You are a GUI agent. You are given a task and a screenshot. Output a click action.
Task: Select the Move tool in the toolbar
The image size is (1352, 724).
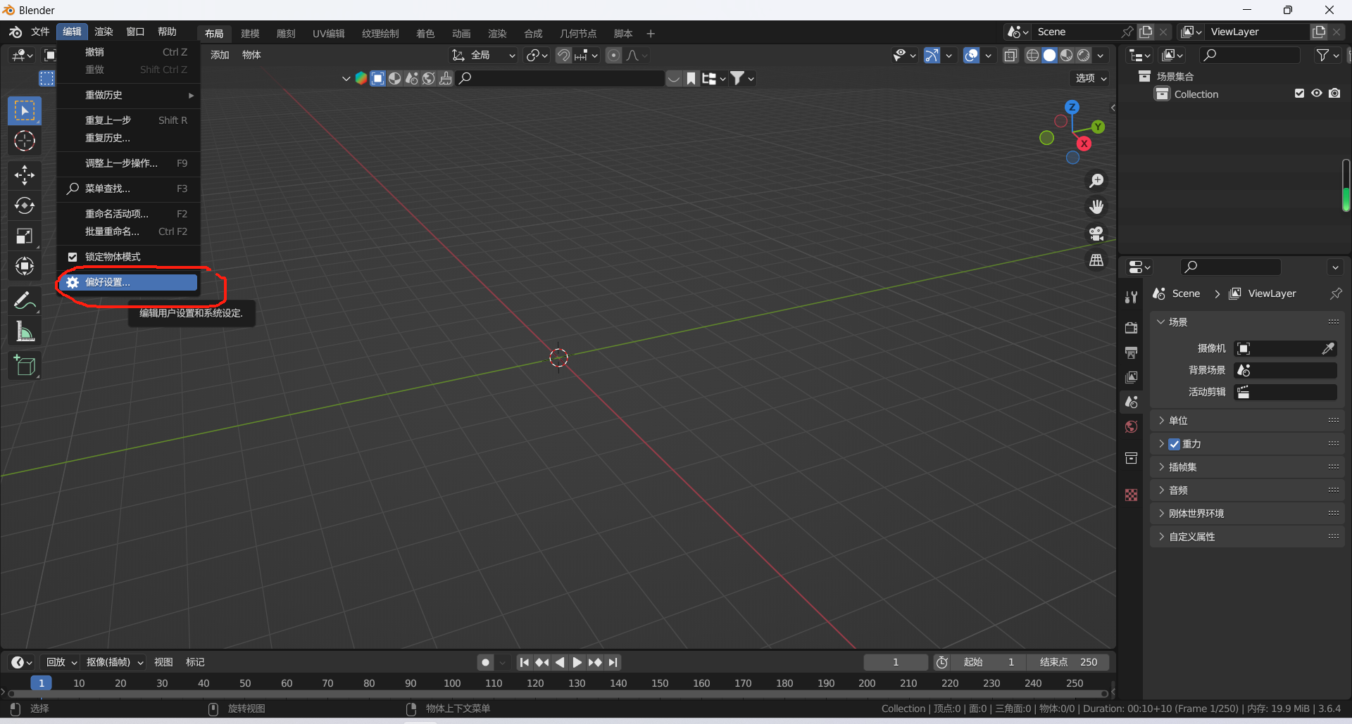click(25, 174)
